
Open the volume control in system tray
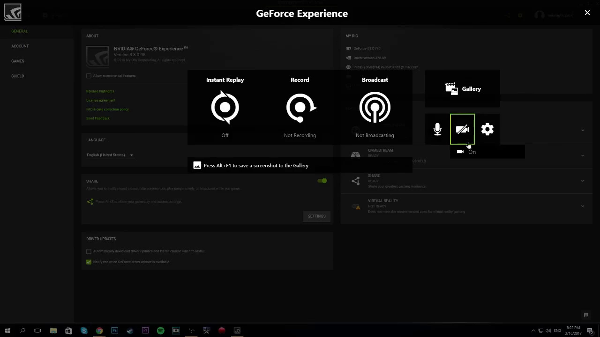(x=548, y=330)
